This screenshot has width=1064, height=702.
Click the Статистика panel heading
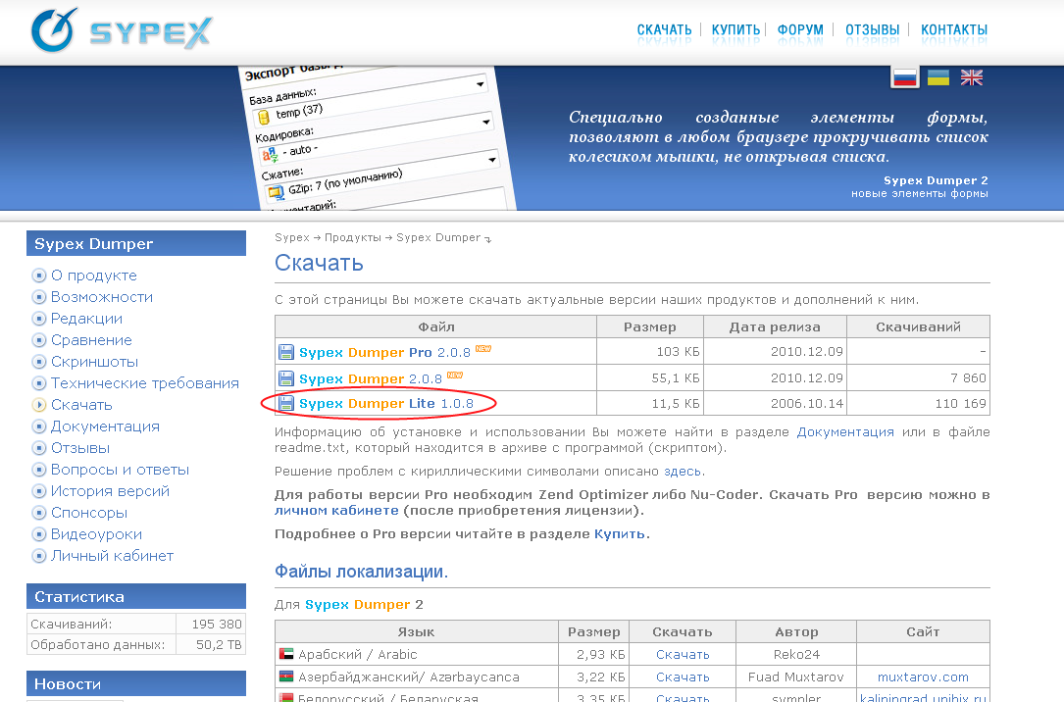(135, 596)
